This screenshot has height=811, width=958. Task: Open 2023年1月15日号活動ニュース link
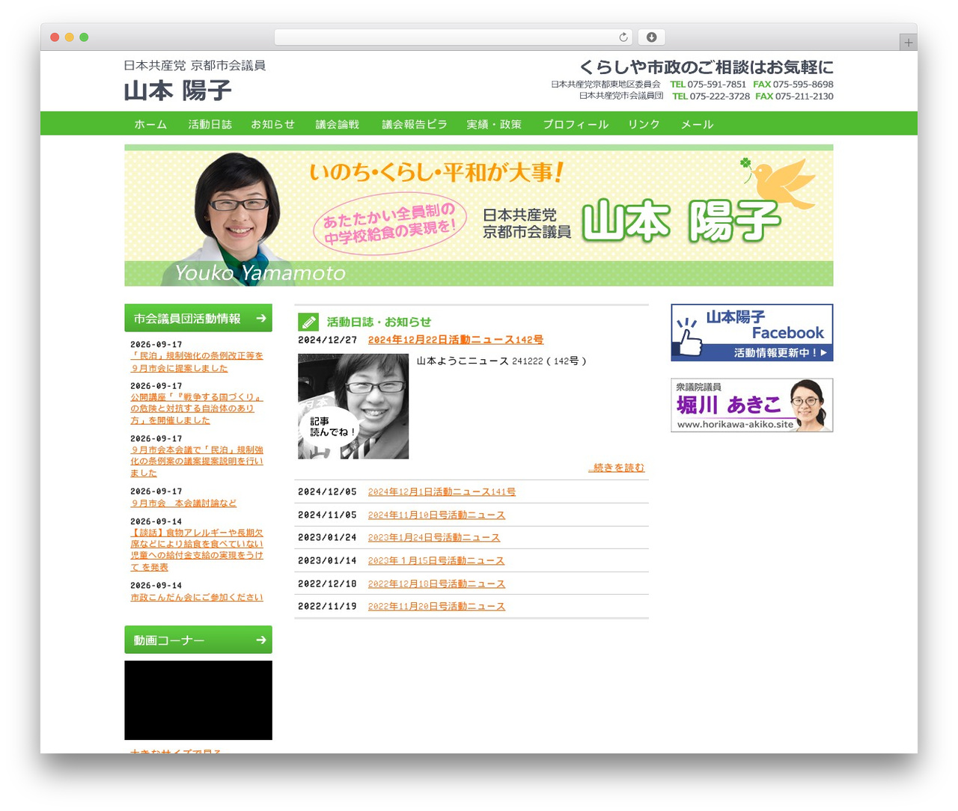(x=436, y=560)
